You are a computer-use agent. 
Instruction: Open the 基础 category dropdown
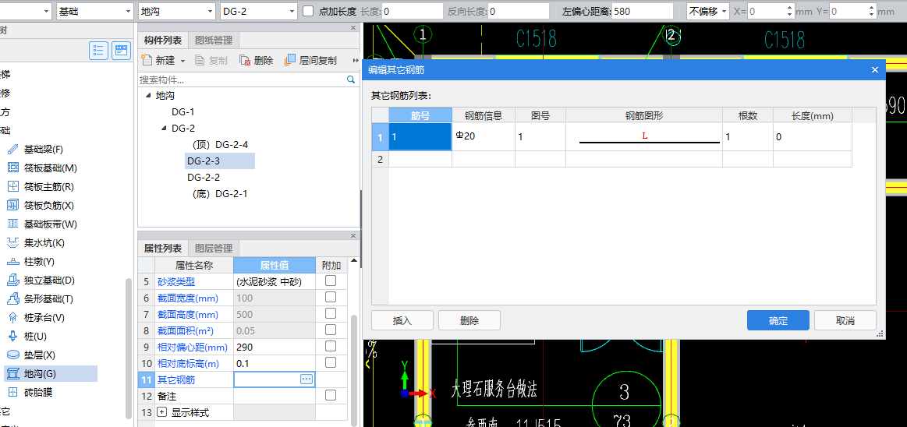tap(95, 12)
